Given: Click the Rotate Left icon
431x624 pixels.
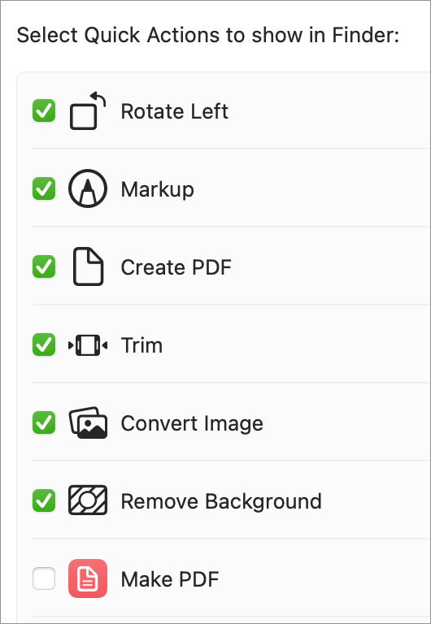Looking at the screenshot, I should pyautogui.click(x=88, y=110).
